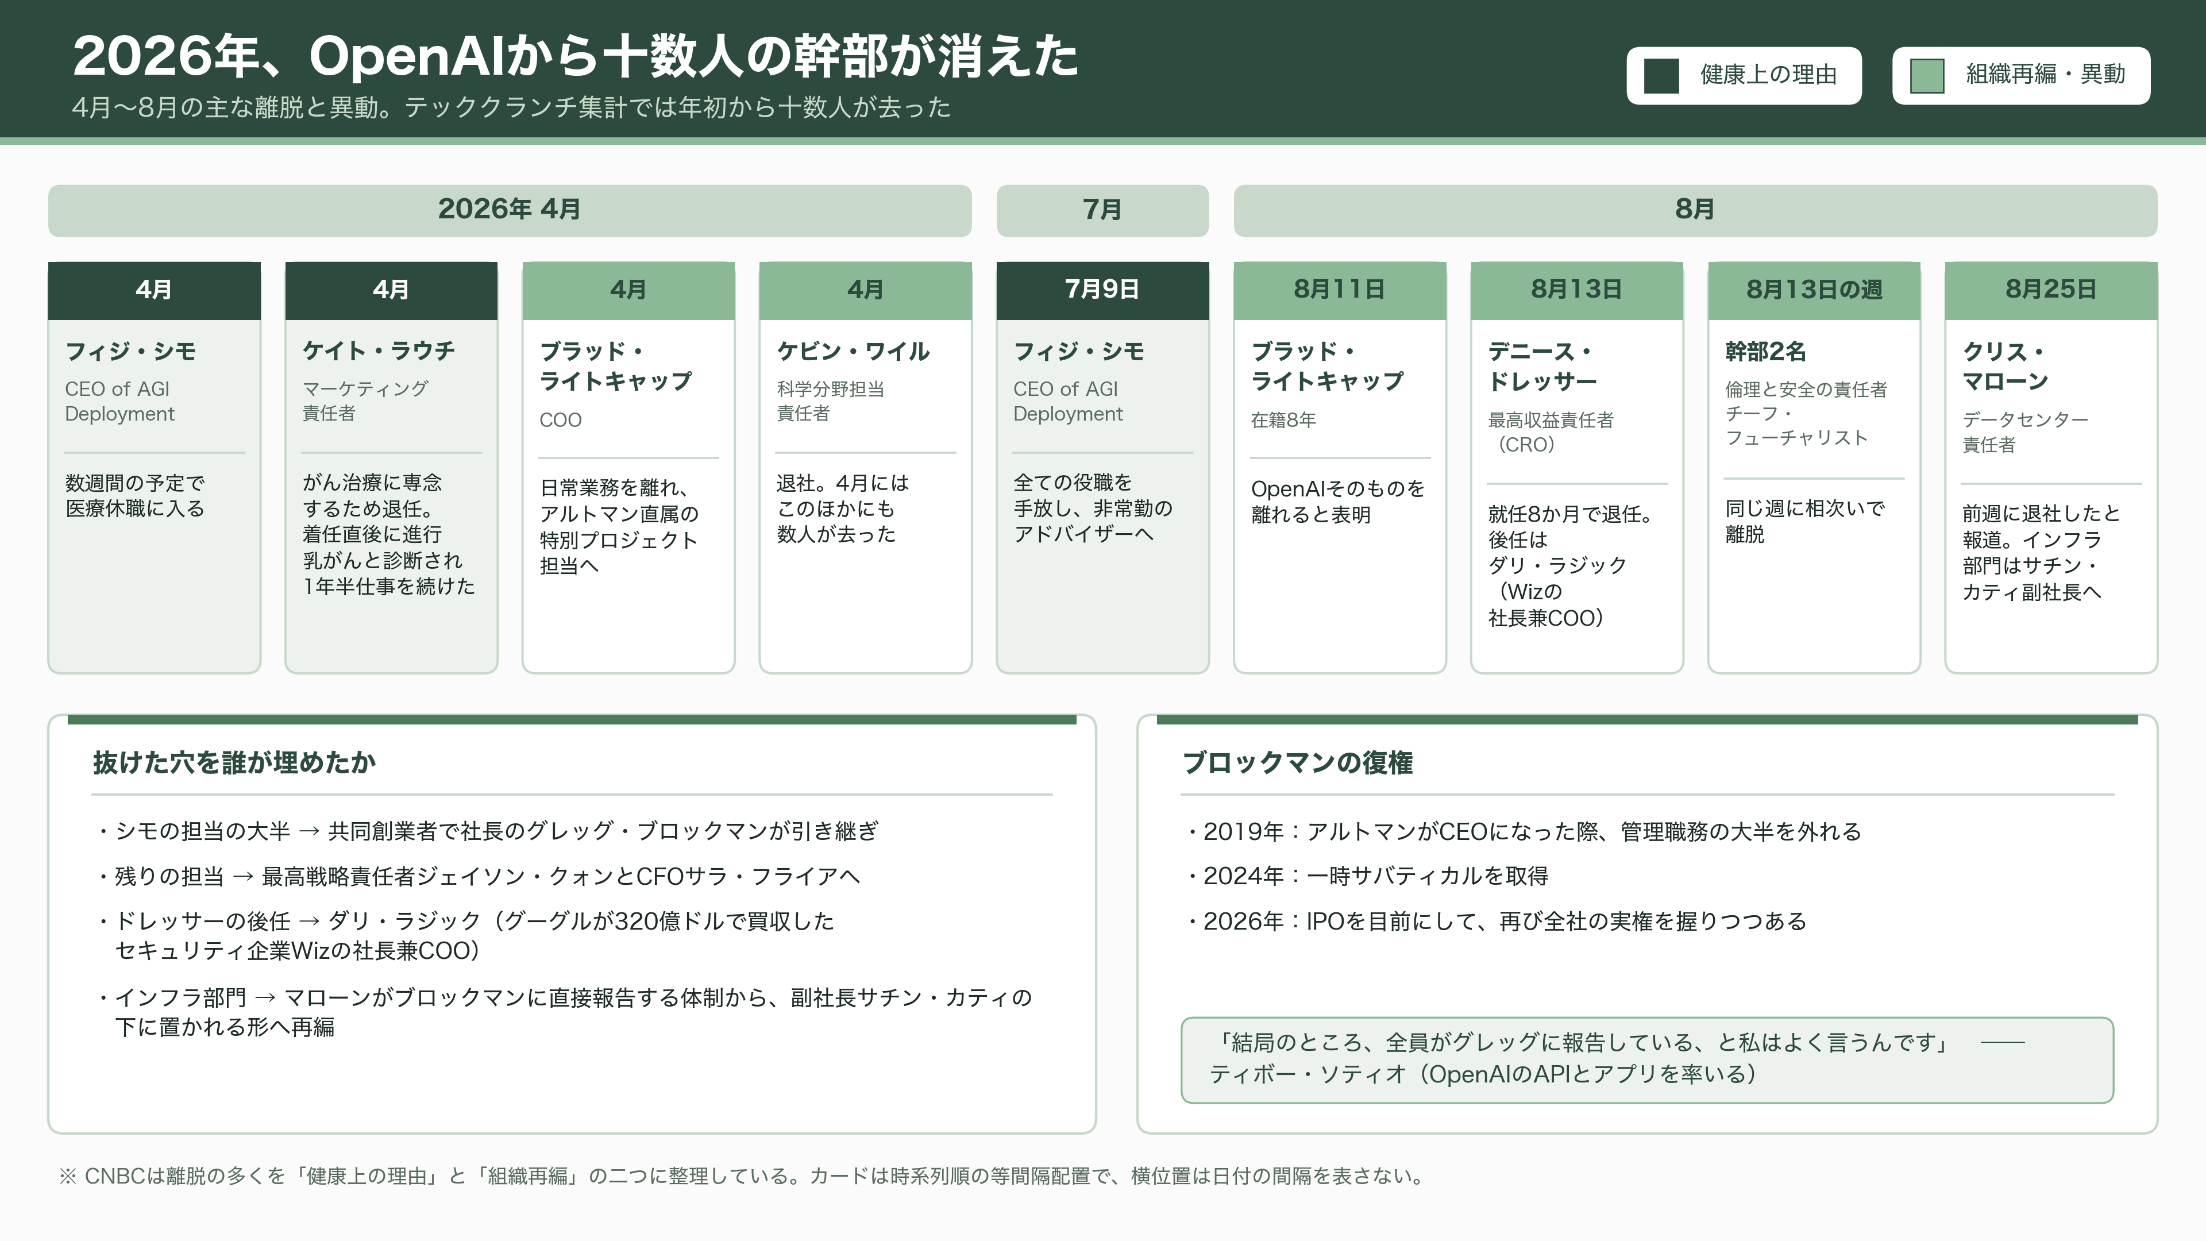2206x1241 pixels.
Task: Click 科学分野担当責任者 role text
Action: coord(831,401)
